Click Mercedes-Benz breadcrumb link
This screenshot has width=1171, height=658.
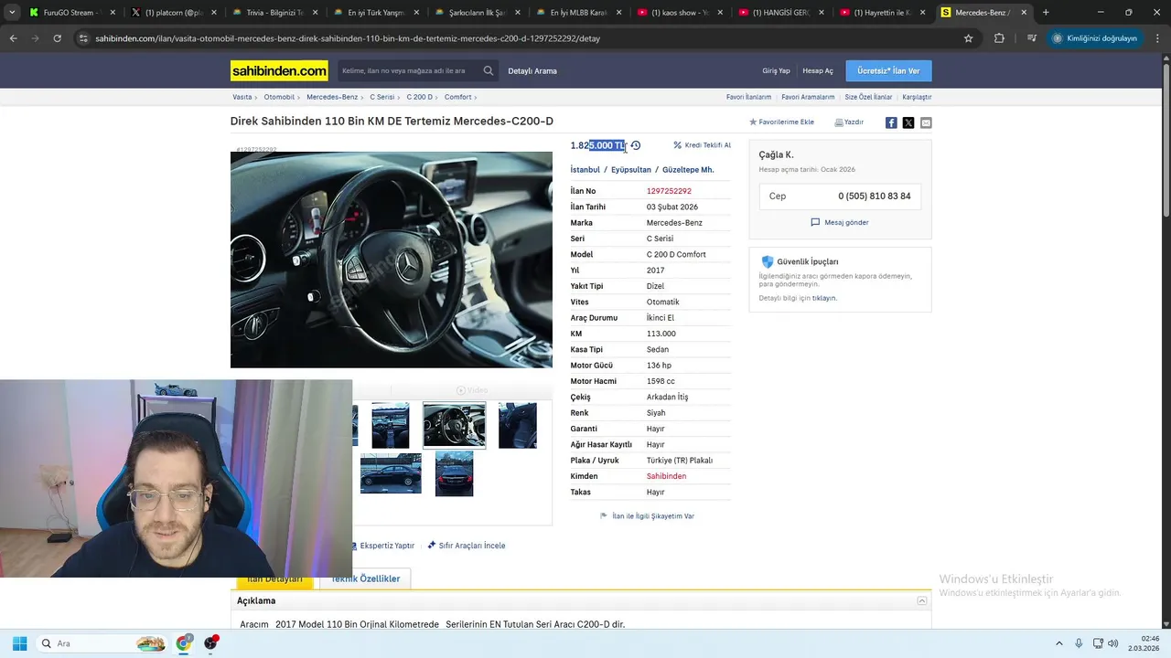click(x=332, y=97)
